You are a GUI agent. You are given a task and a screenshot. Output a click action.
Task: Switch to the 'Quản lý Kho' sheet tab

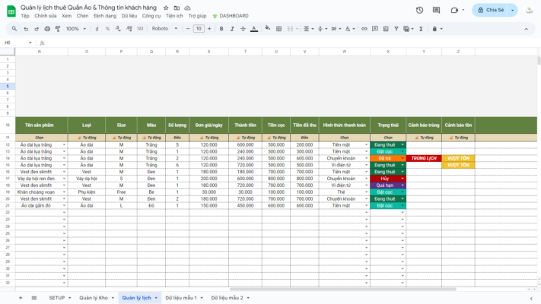coord(93,298)
